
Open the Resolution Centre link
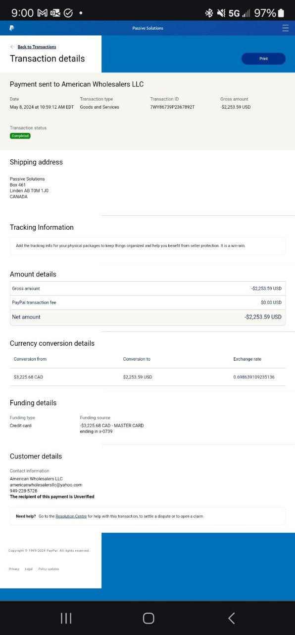(71, 516)
